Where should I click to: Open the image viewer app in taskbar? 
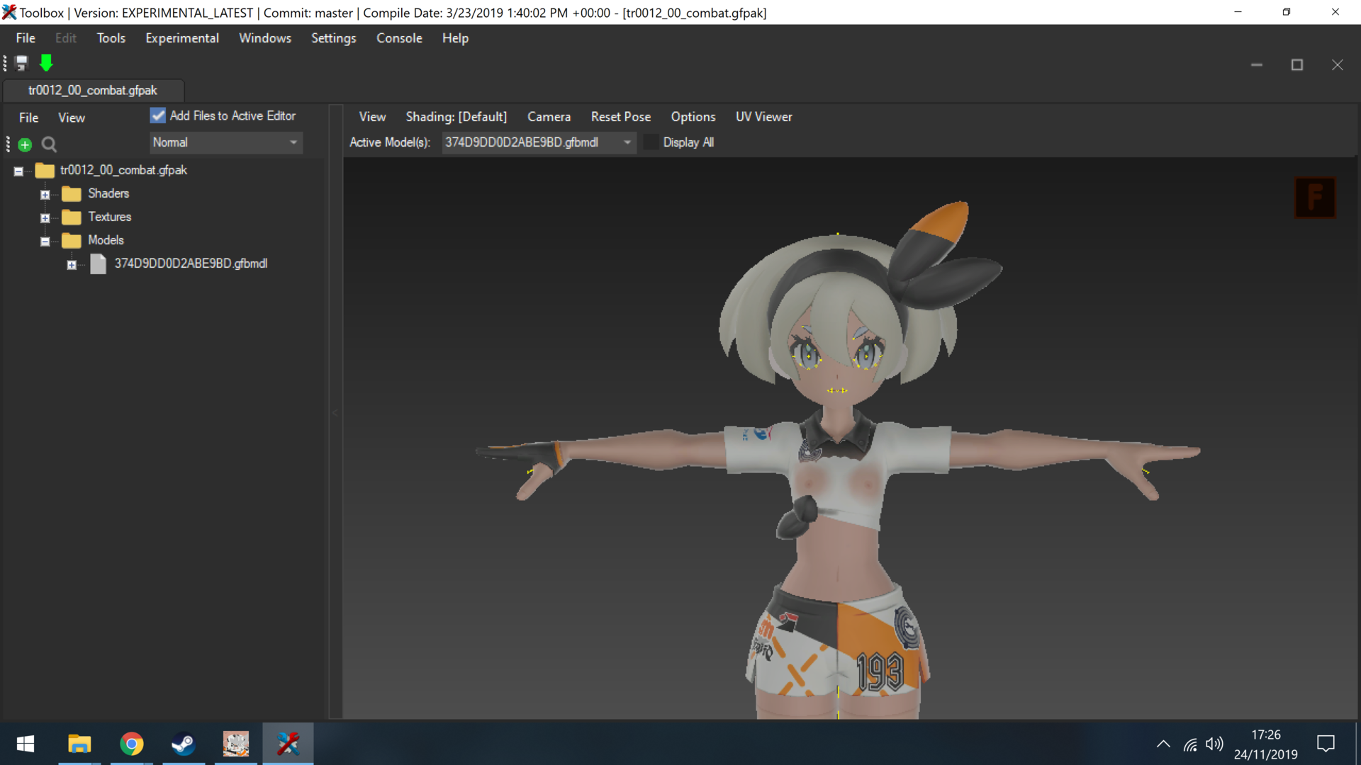click(236, 744)
